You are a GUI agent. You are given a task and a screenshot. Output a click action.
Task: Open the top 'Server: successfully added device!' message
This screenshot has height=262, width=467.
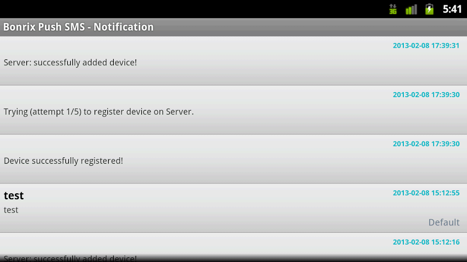[233, 61]
